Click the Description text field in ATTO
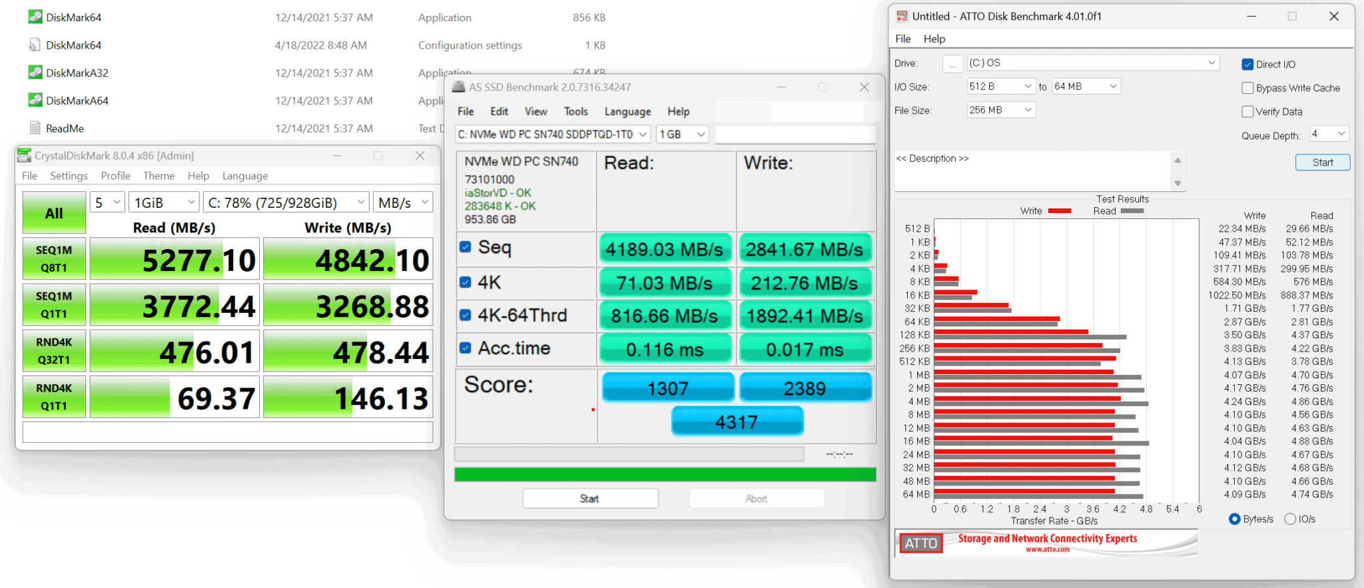This screenshot has width=1364, height=588. pos(1032,171)
